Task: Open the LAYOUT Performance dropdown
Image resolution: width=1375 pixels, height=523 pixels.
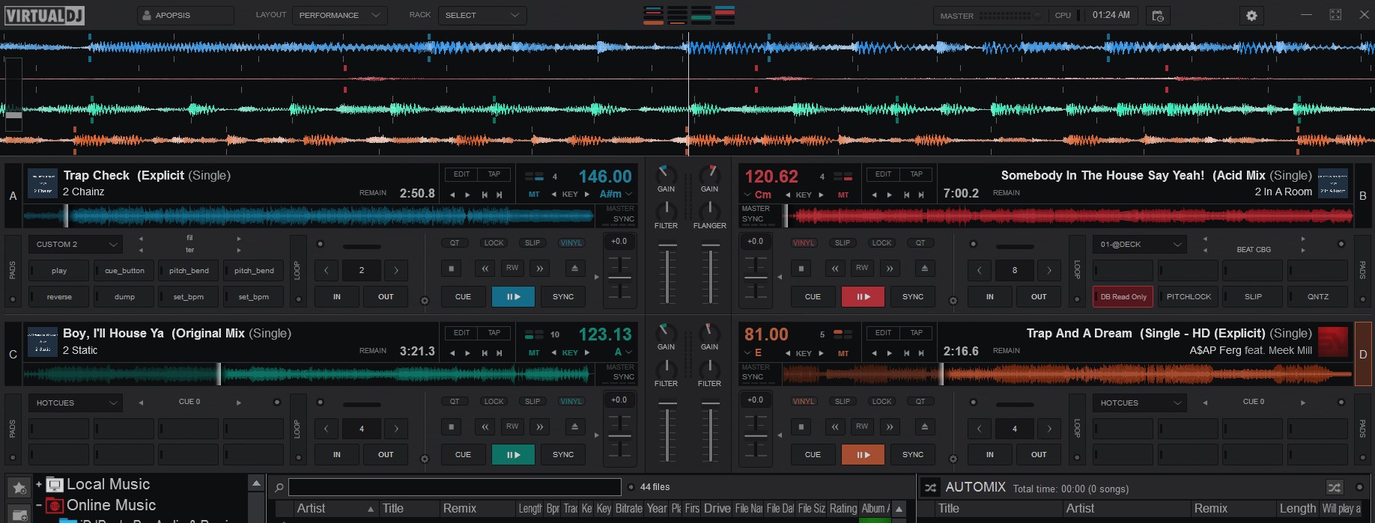Action: (339, 15)
